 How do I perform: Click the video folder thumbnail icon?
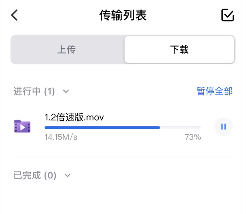click(22, 126)
